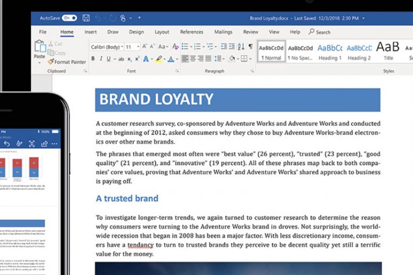Image resolution: width=413 pixels, height=275 pixels.
Task: Open the Calibri (Body) font name dropdown
Action: pyautogui.click(x=122, y=47)
